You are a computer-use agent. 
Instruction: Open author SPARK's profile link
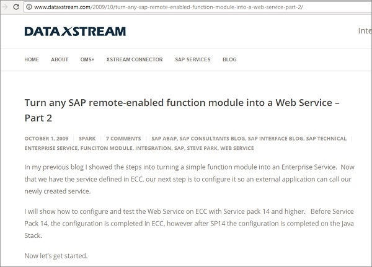[87, 139]
